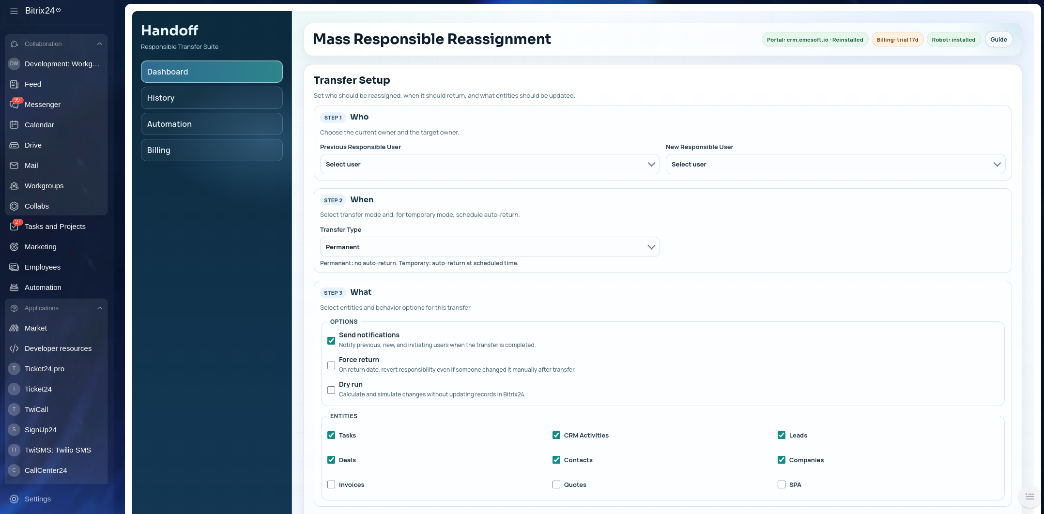Open Messenger icon with 99+ badge
This screenshot has width=1044, height=514.
point(14,105)
